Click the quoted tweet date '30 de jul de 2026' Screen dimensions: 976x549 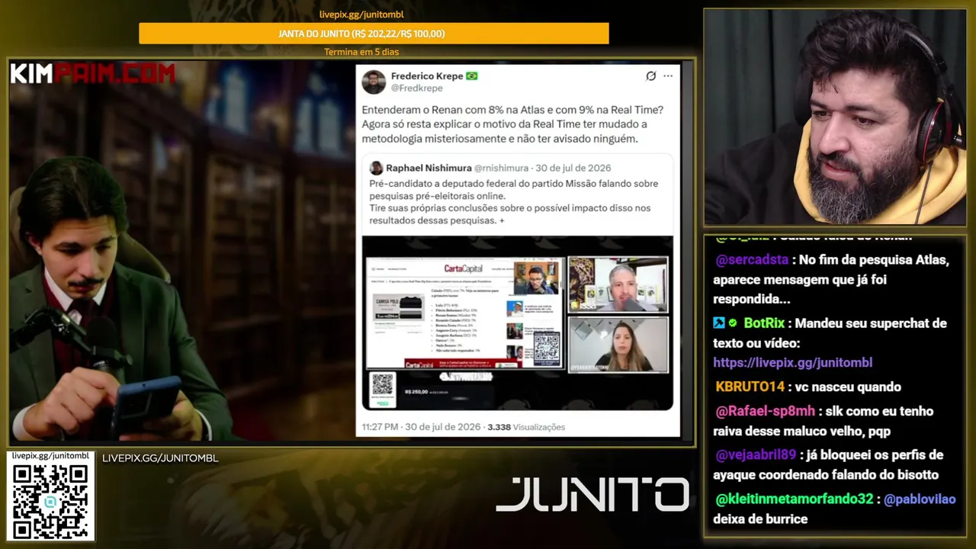click(573, 168)
